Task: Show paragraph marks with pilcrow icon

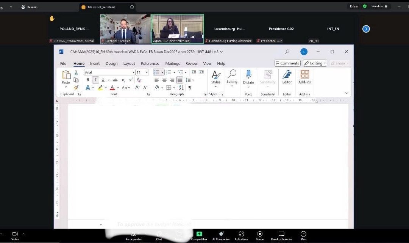Action: coord(190,88)
